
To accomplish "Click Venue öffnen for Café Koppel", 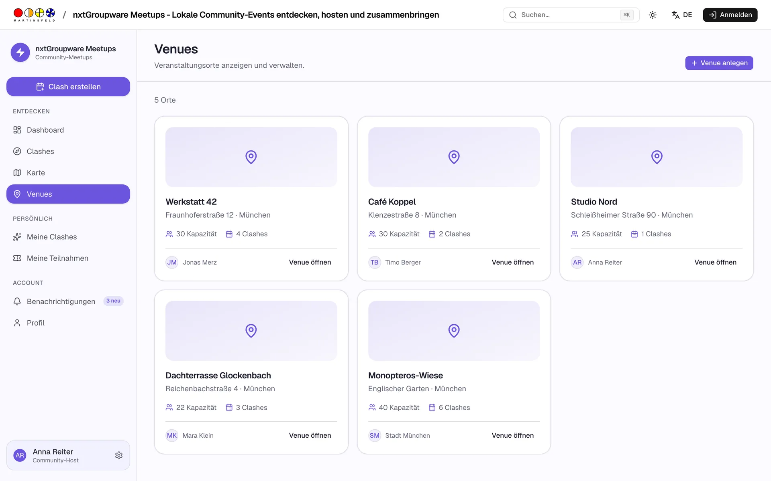I will (x=513, y=262).
